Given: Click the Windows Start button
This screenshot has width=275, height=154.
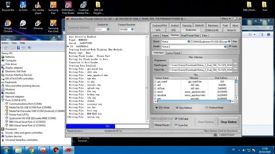Looking at the screenshot, I should point(6,150).
